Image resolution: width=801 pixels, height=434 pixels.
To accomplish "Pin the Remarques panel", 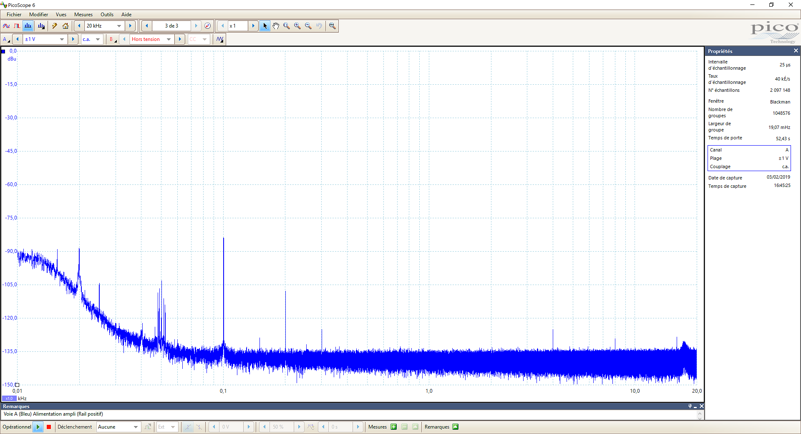I will click(x=690, y=406).
